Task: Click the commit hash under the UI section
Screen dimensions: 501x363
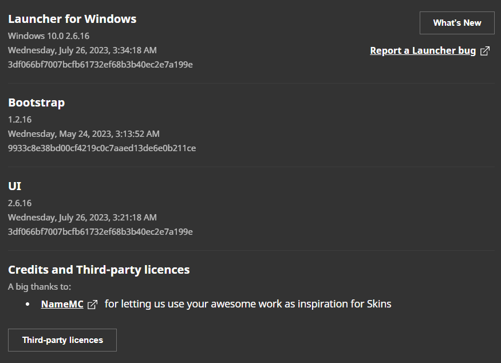Action: coord(100,231)
